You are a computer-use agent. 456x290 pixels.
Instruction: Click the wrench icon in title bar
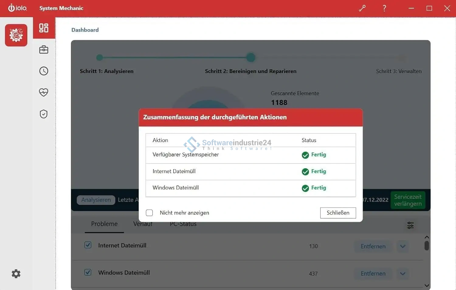[x=362, y=9]
